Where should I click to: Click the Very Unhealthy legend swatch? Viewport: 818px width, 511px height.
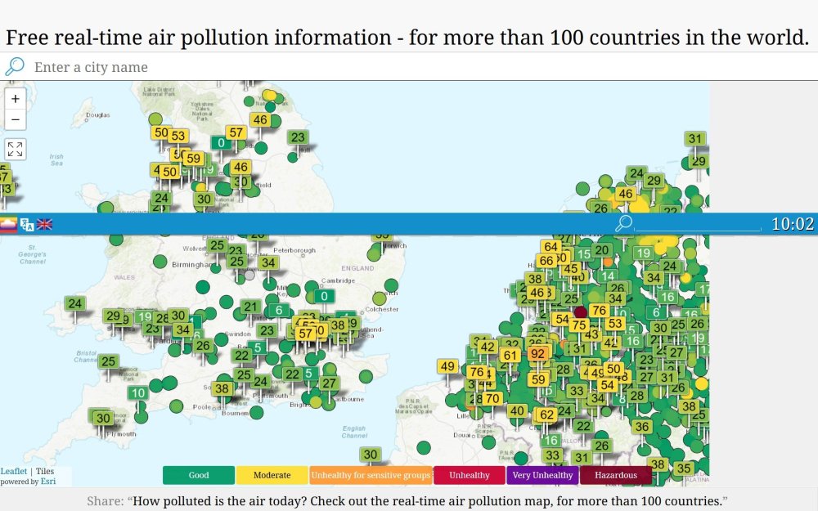coord(542,475)
